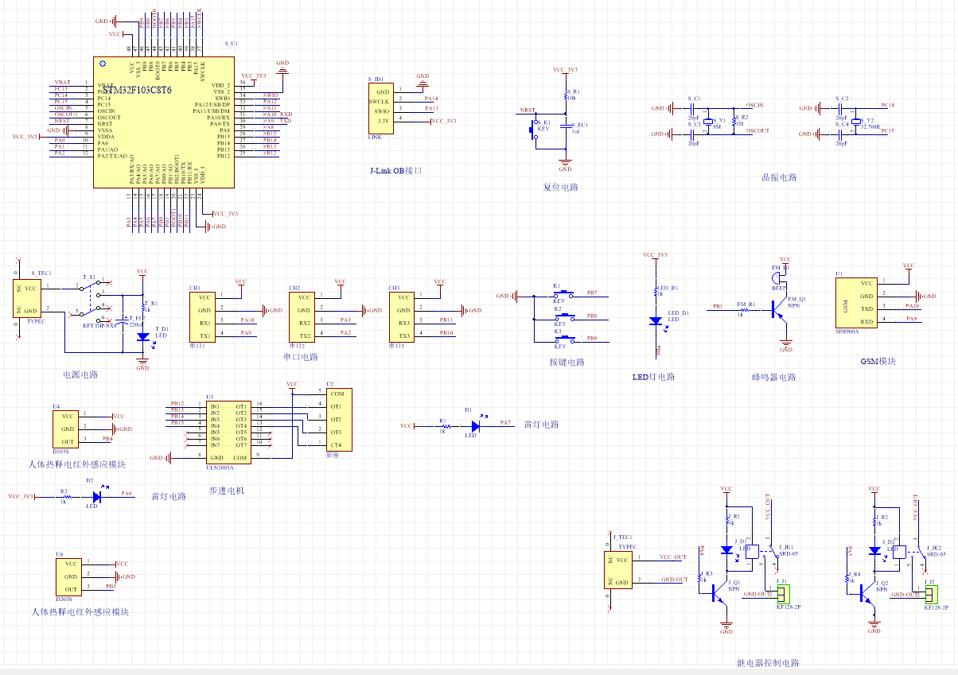The image size is (958, 675).
Task: Select the U6 D203S sensor block
Action: point(70,576)
